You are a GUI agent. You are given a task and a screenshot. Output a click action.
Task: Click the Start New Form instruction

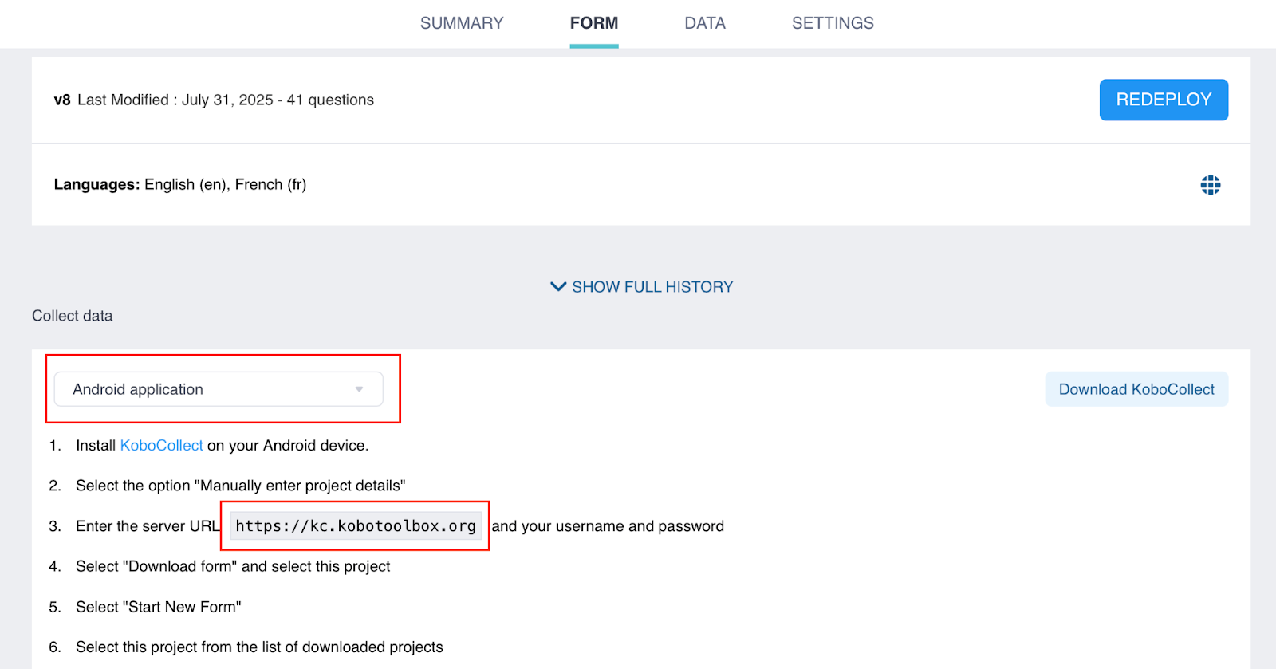tap(158, 607)
